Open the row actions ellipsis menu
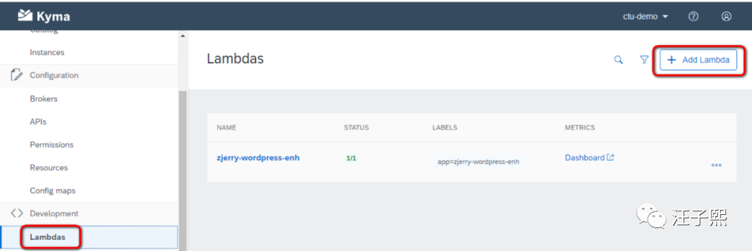The image size is (752, 251). point(716,165)
